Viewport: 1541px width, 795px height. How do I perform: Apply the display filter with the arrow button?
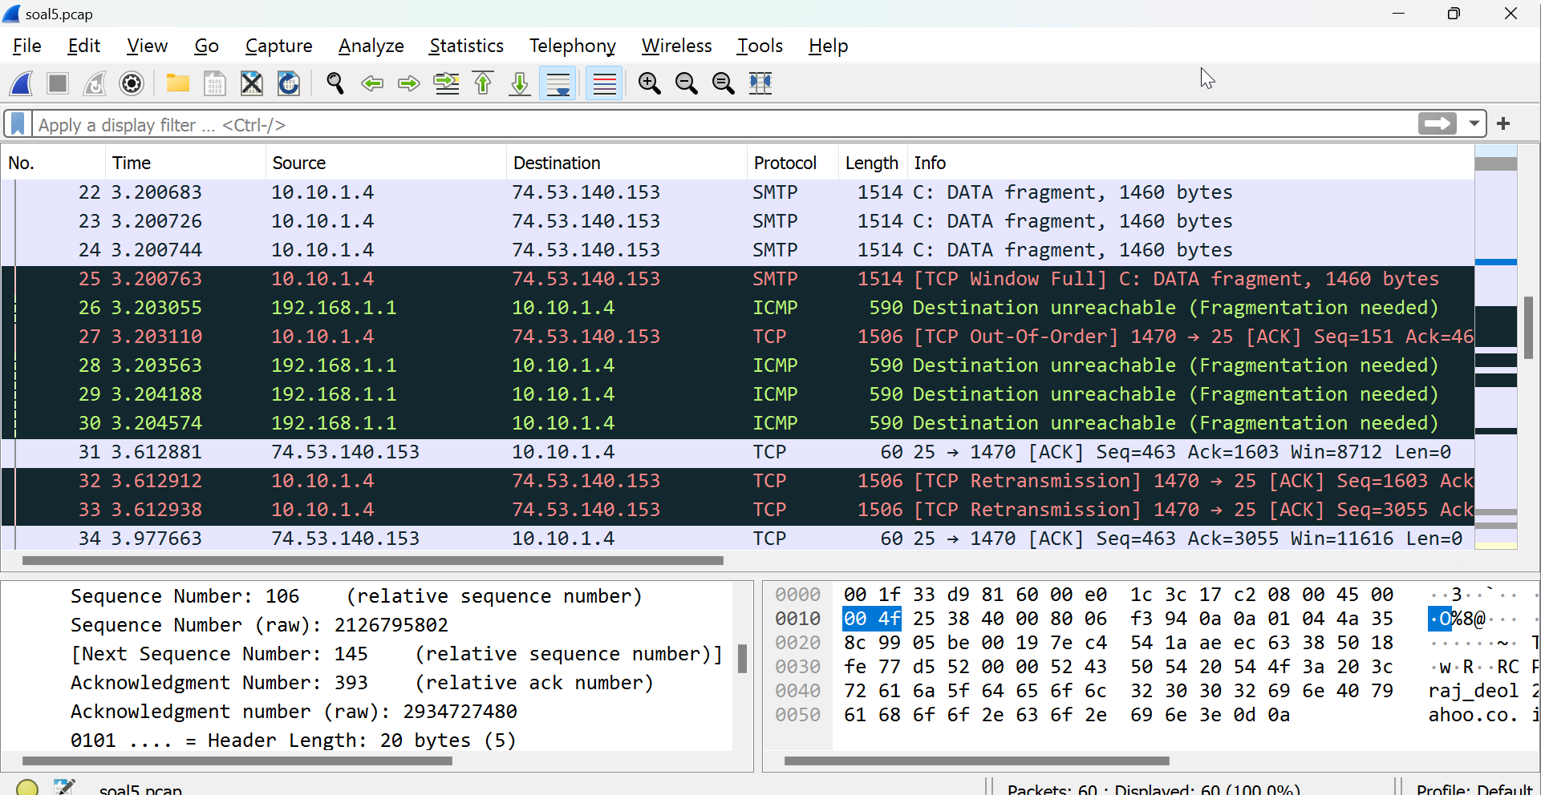pos(1438,123)
